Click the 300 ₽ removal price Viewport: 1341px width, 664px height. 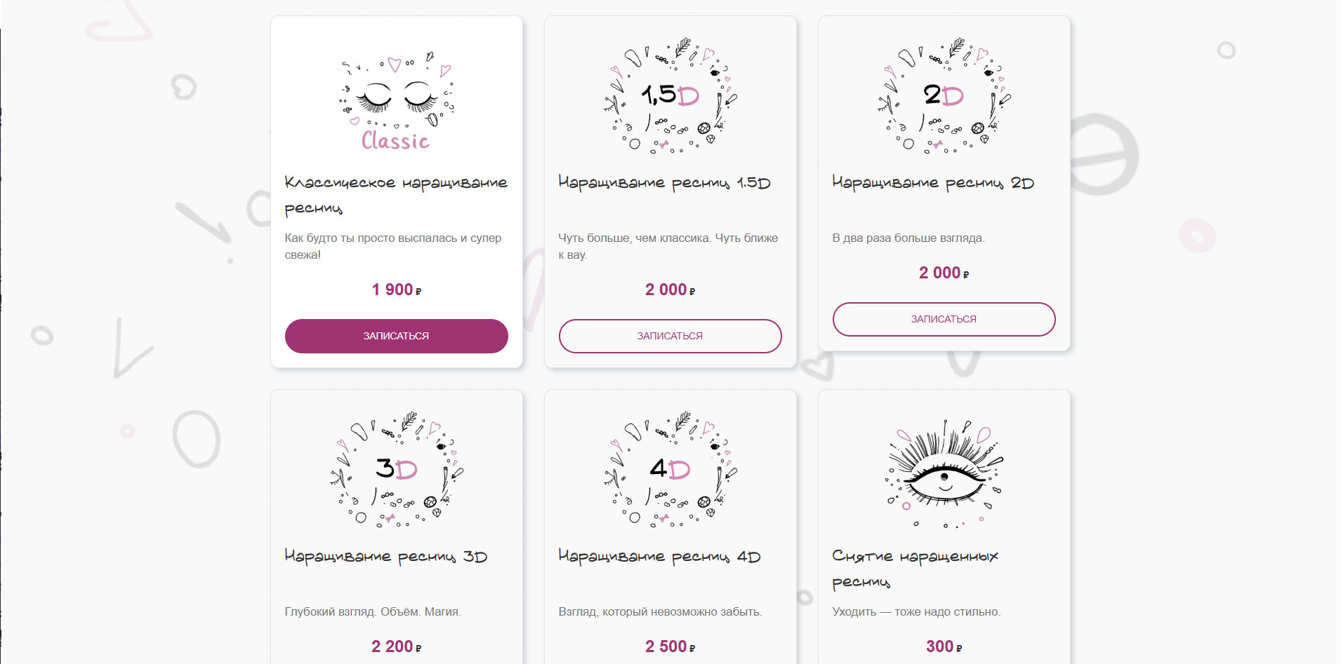click(944, 646)
